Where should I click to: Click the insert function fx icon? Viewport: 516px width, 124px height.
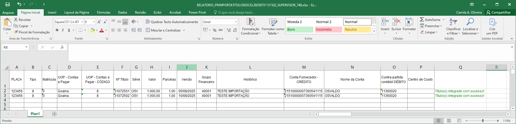click(x=62, y=47)
